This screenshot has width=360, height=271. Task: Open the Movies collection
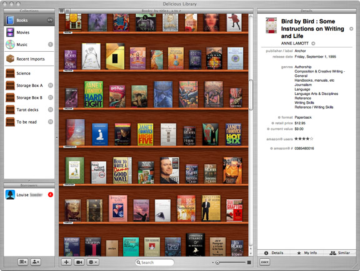pyautogui.click(x=29, y=32)
